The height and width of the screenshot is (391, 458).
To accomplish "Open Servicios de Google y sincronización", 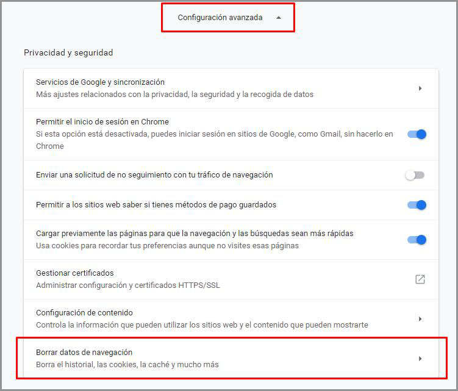I will 100,82.
